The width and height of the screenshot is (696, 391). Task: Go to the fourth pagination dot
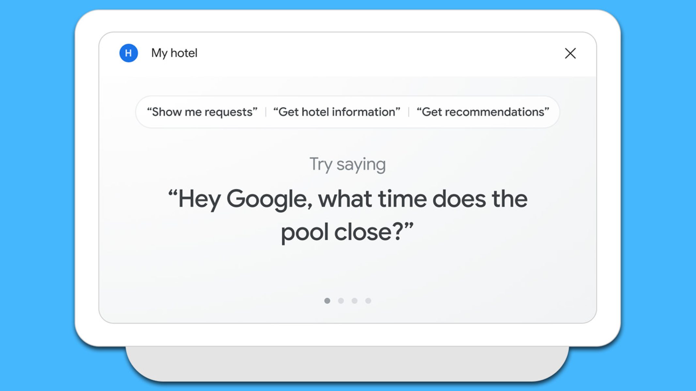point(368,301)
